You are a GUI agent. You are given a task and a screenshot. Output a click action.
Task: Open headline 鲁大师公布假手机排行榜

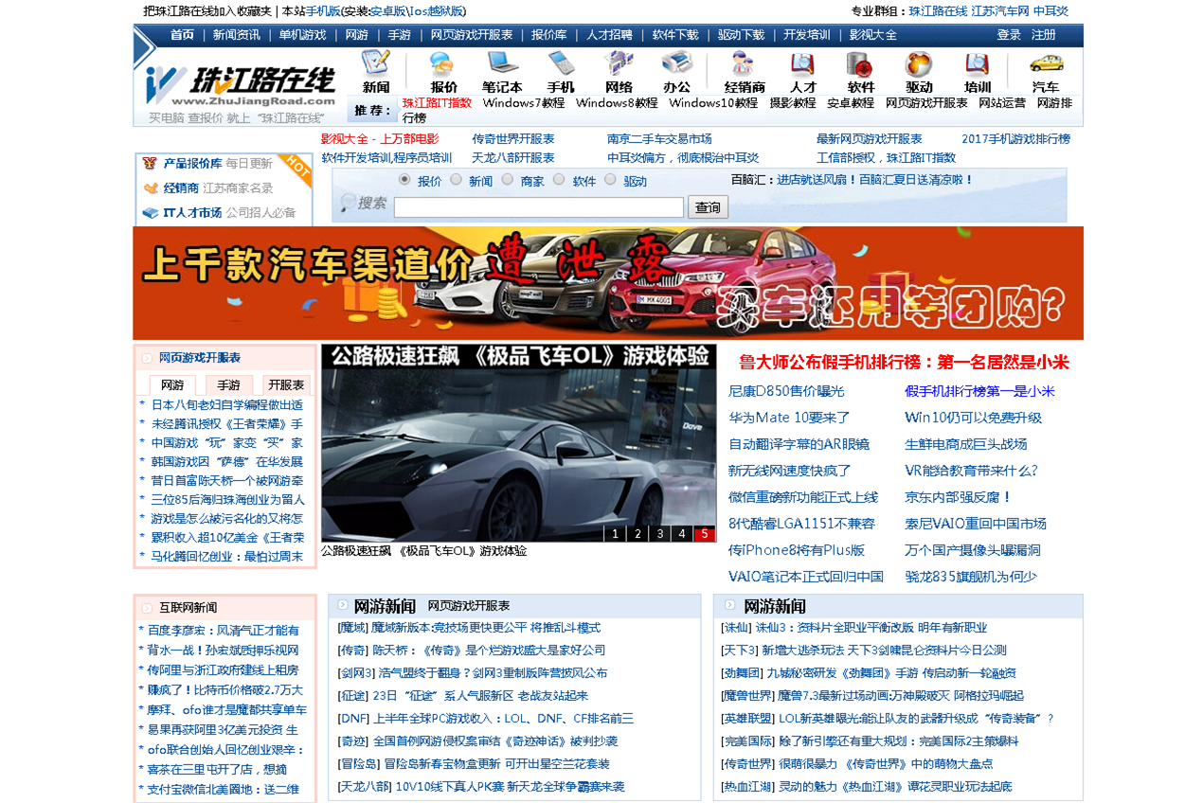coord(904,363)
